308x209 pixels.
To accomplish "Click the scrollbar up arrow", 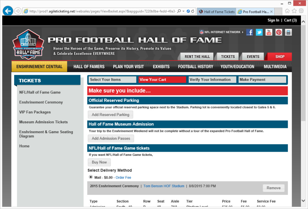I will point(303,21).
